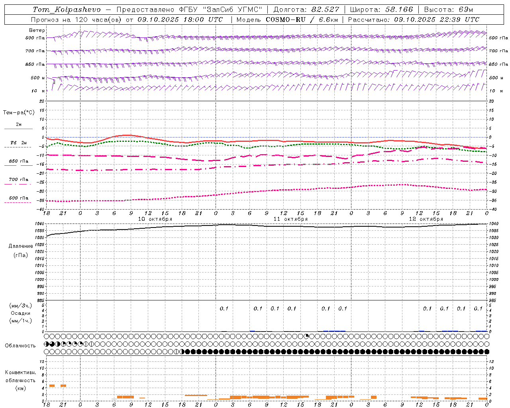This screenshot has height=408, width=510.
Task: Click the '2м' temperature legend entry
Action: [x=19, y=124]
